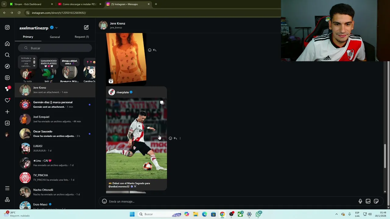Open the sidebar Search magnifier
The height and width of the screenshot is (219, 390).
[7, 55]
